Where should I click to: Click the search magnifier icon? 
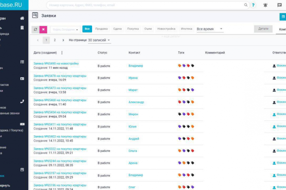(246, 5)
